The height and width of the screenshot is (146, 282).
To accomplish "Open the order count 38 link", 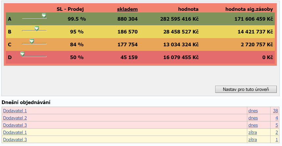I will tap(275, 111).
